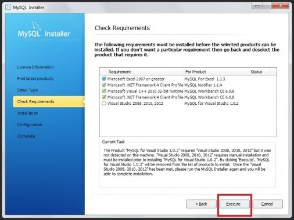This screenshot has height=220, width=294.
Task: Click the MySQL Notifier 1.1.4 cell
Action: click(x=203, y=85)
